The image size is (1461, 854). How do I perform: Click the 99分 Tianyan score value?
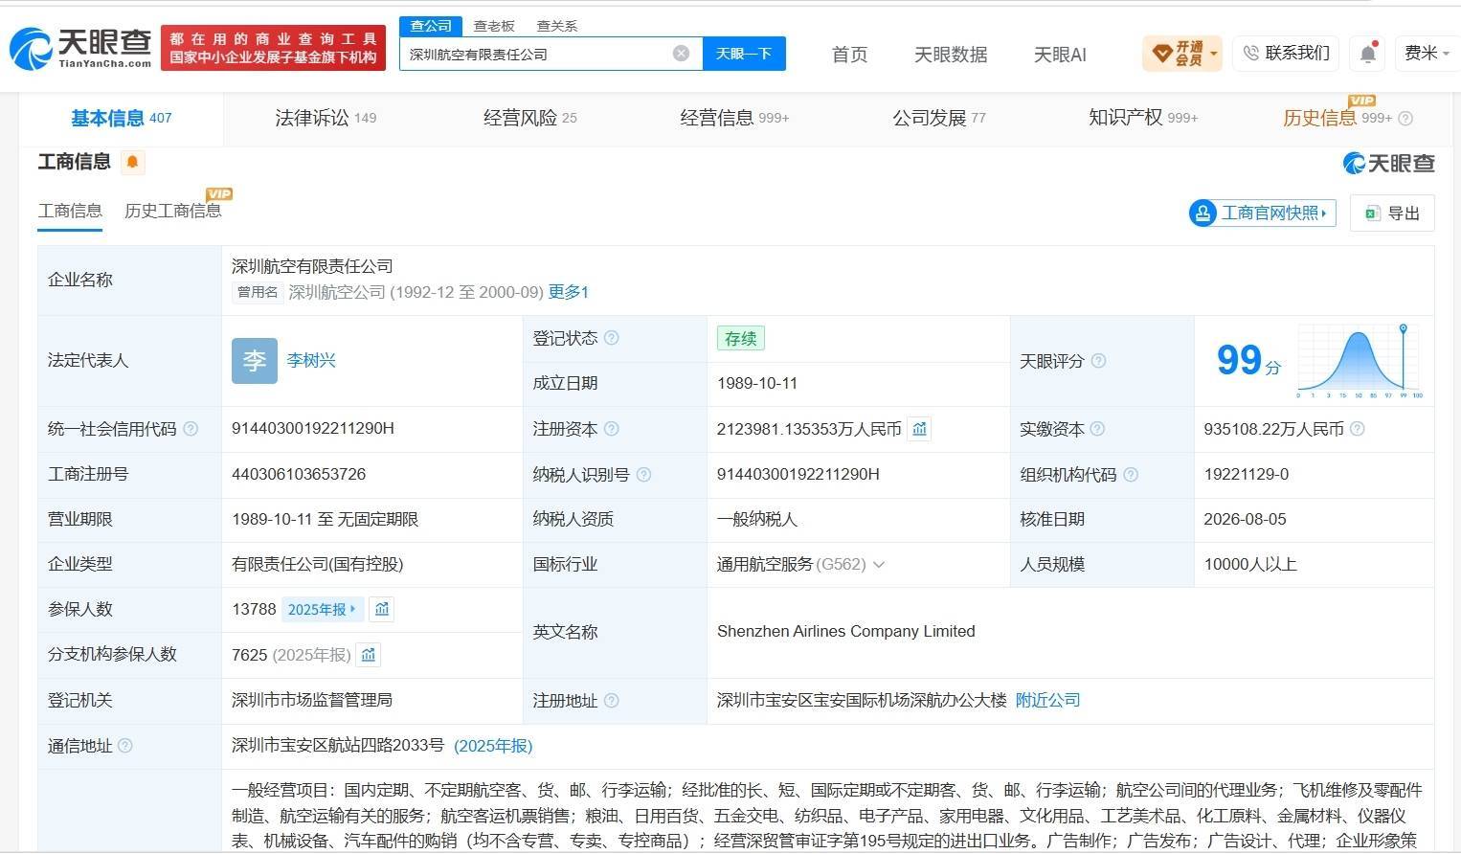(1248, 361)
